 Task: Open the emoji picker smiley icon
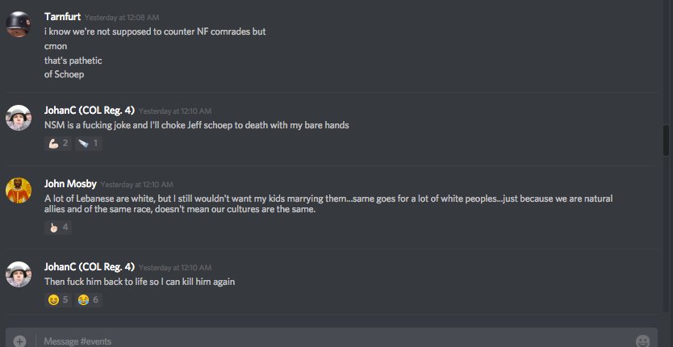tap(642, 341)
